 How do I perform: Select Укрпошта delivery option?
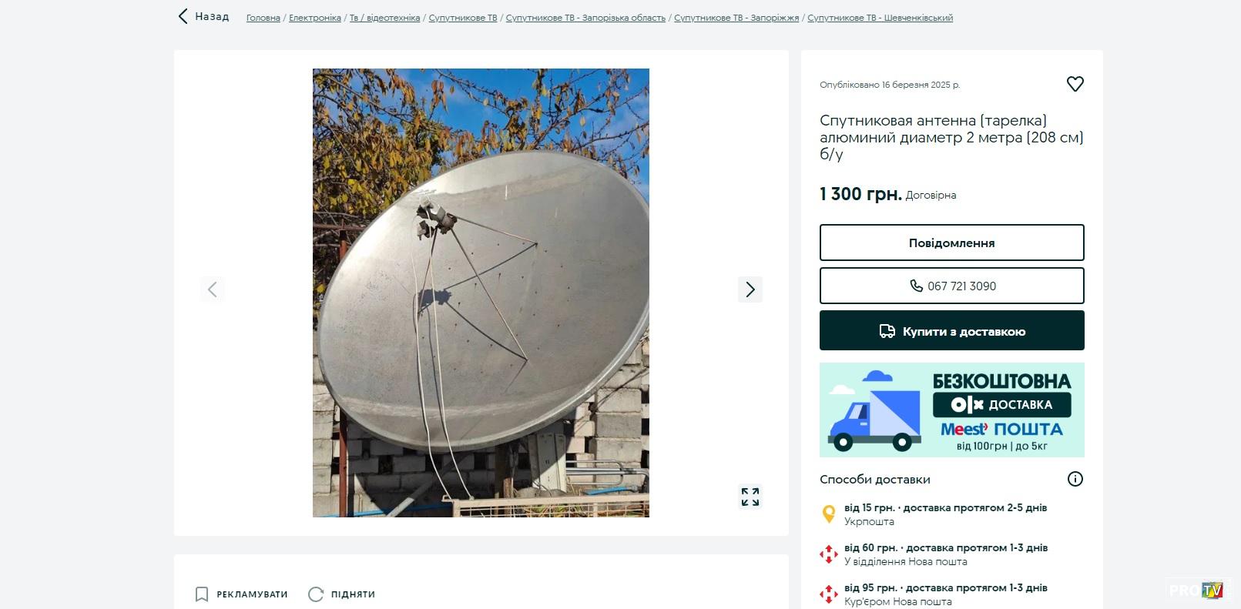[945, 514]
